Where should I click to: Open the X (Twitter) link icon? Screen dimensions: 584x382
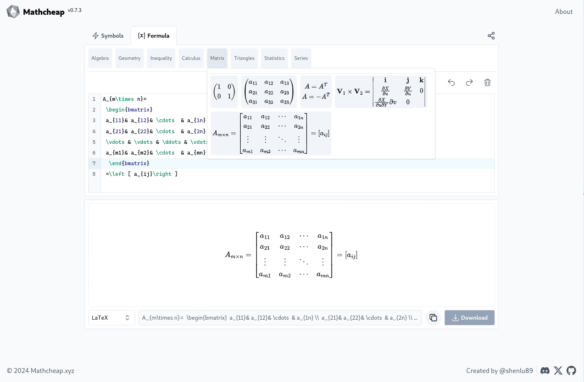coord(558,371)
